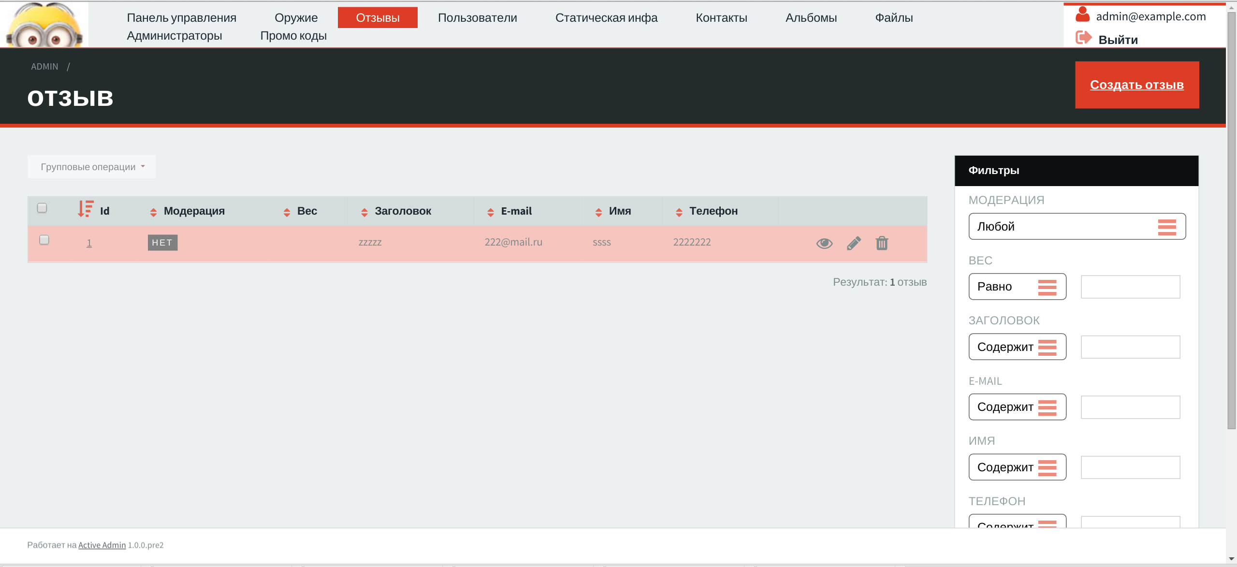Click the НЕТ moderation status tag

(x=162, y=243)
